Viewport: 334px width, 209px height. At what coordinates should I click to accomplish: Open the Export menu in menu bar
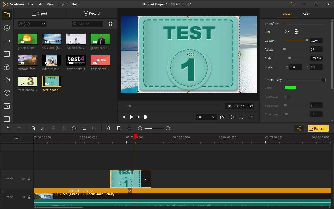click(63, 4)
